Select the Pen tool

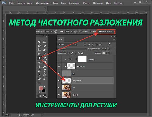pos(39,71)
